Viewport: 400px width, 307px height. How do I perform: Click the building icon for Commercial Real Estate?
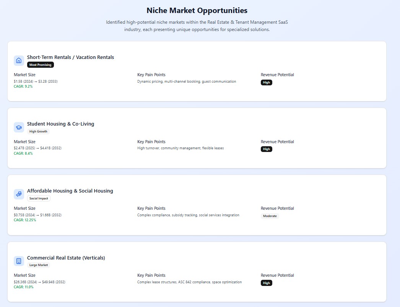coord(19,261)
